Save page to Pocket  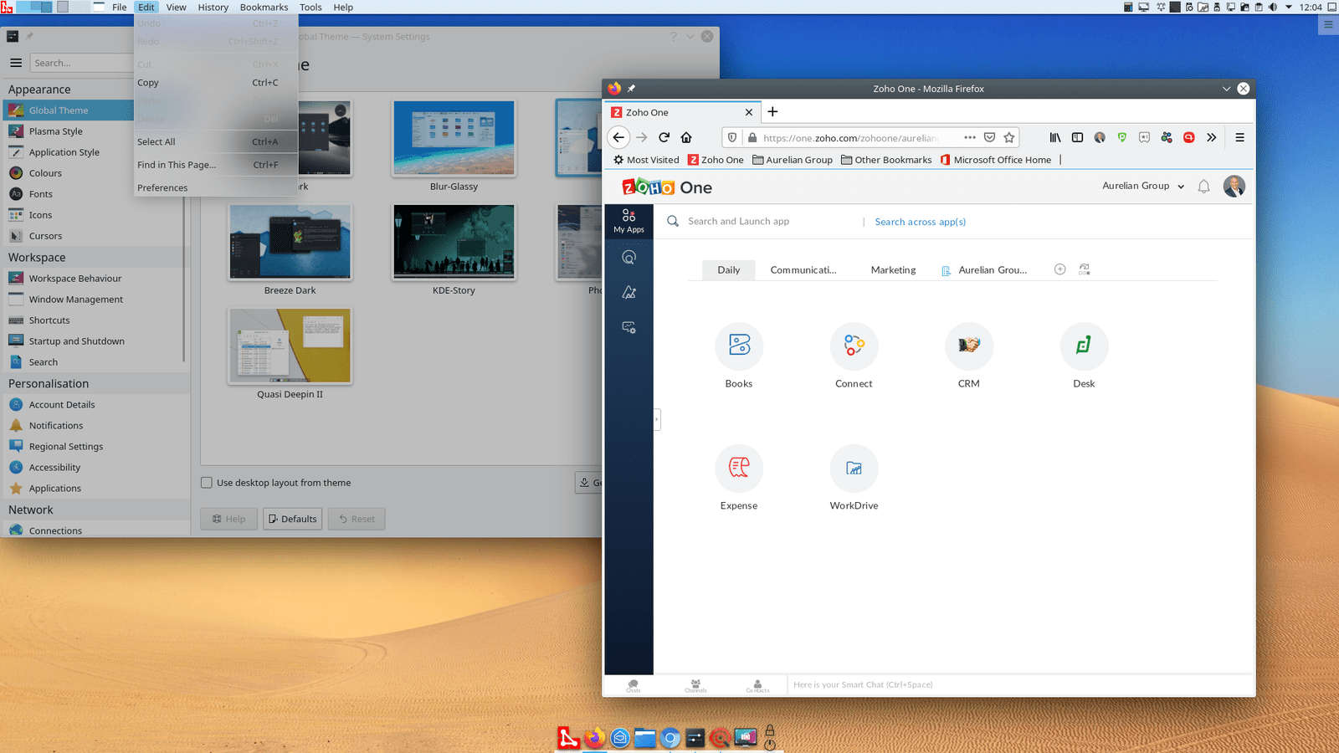[x=989, y=137]
